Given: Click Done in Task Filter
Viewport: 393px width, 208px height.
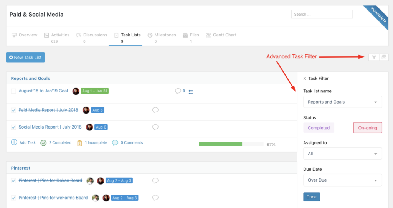Looking at the screenshot, I should click(312, 197).
